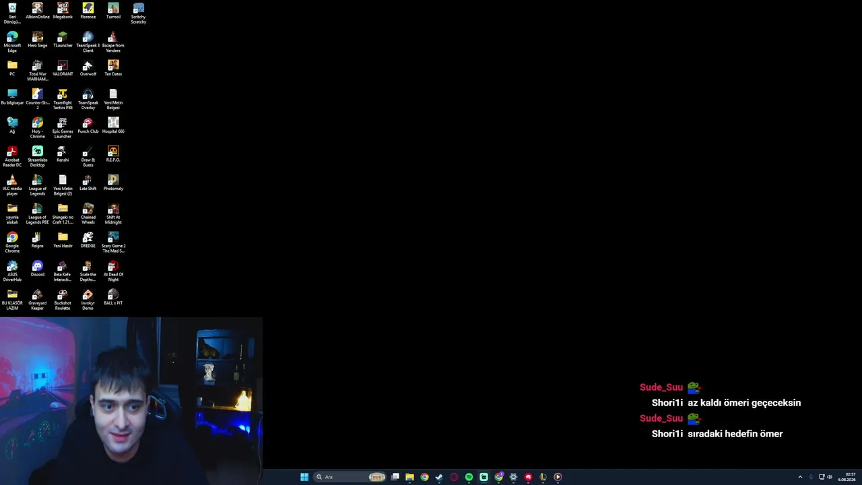Image resolution: width=862 pixels, height=485 pixels.
Task: Select the Buckshot Roulette desktop icon
Action: [63, 298]
